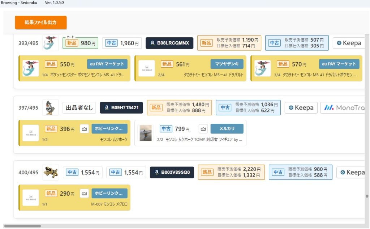Open Keepa for item 400/495
Image resolution: width=370 pixels, height=229 pixels.
tap(352, 173)
